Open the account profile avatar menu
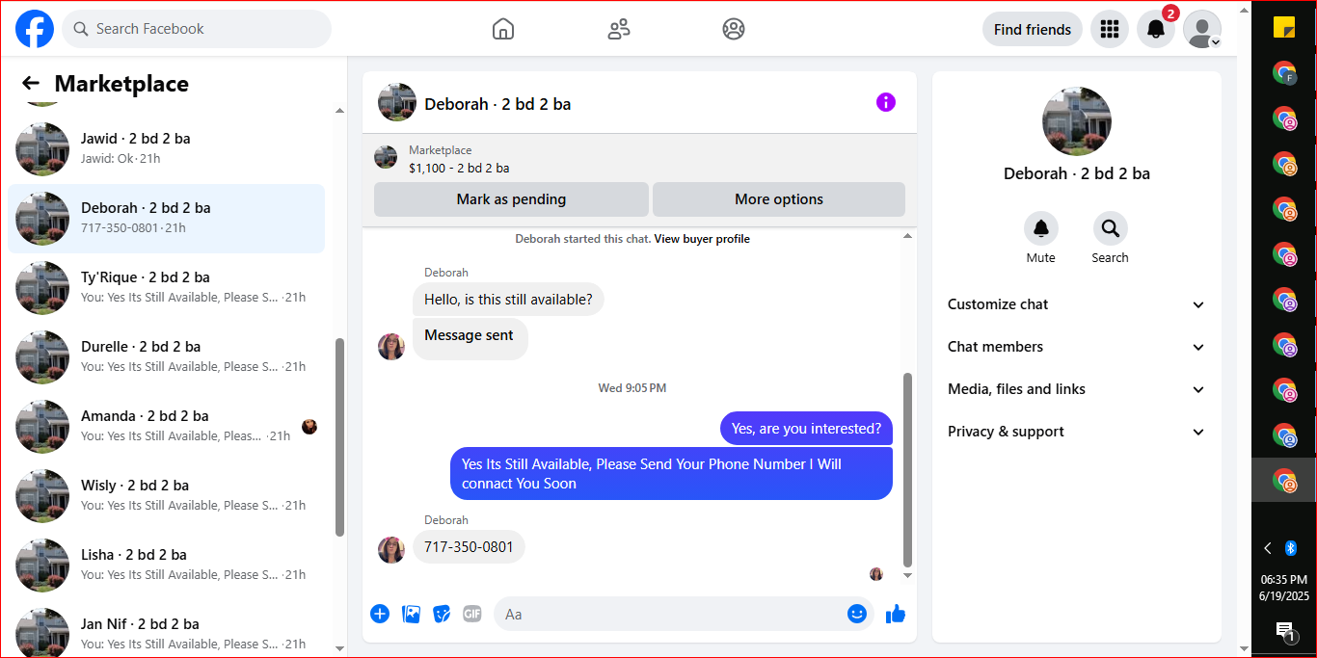 (1202, 29)
